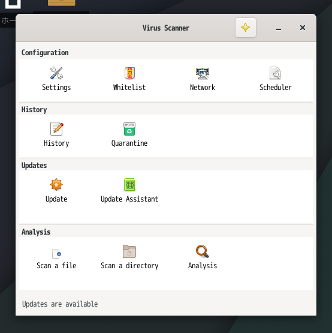Open the Quarantine recycle bin icon
Screen dimensions: 332x333
pyautogui.click(x=129, y=128)
